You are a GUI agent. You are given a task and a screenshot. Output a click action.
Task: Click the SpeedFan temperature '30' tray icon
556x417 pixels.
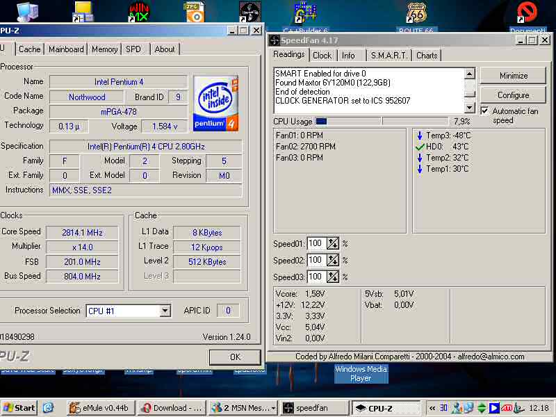click(x=443, y=408)
